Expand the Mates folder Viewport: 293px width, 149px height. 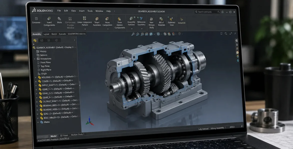pos(38,122)
